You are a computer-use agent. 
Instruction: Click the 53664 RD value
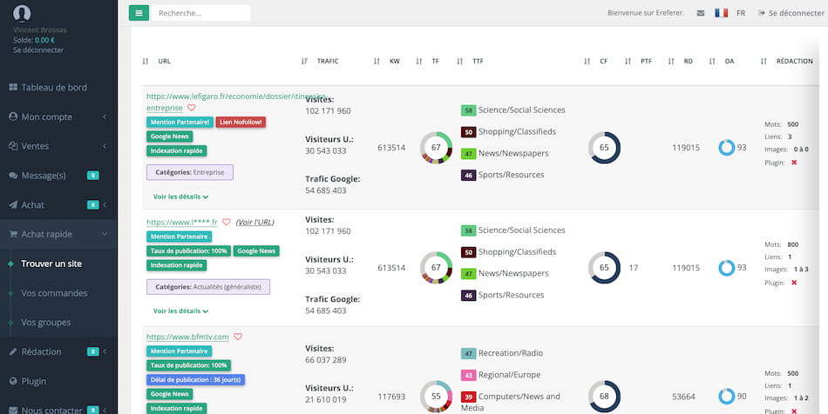point(684,396)
